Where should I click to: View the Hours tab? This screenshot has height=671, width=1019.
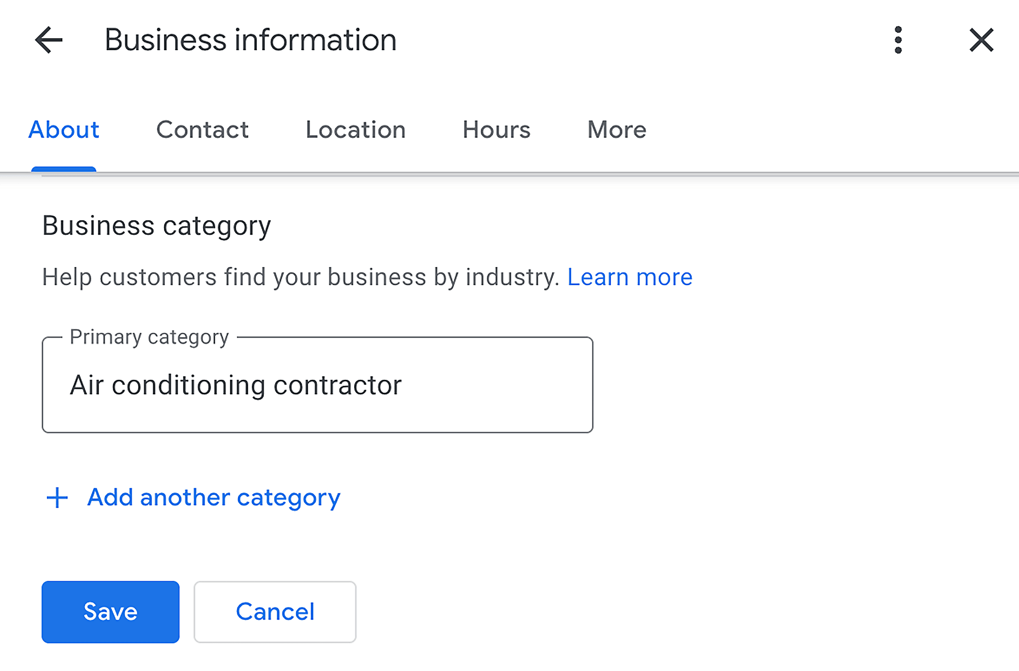click(x=496, y=129)
